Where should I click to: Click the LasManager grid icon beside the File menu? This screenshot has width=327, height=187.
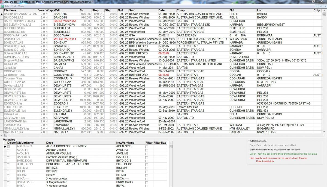point(2,6)
